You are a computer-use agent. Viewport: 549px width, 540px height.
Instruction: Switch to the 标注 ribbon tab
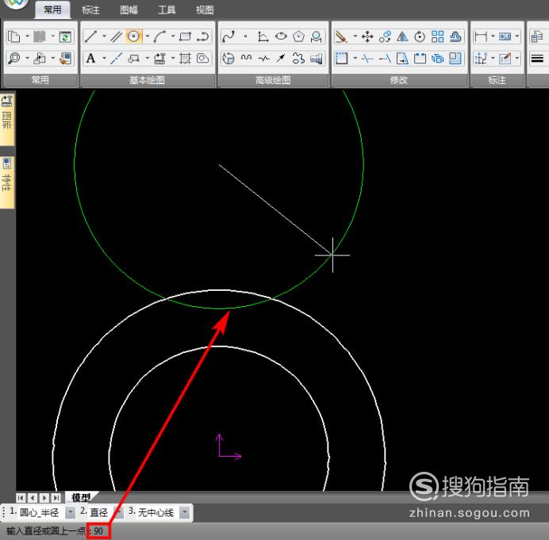coord(90,10)
